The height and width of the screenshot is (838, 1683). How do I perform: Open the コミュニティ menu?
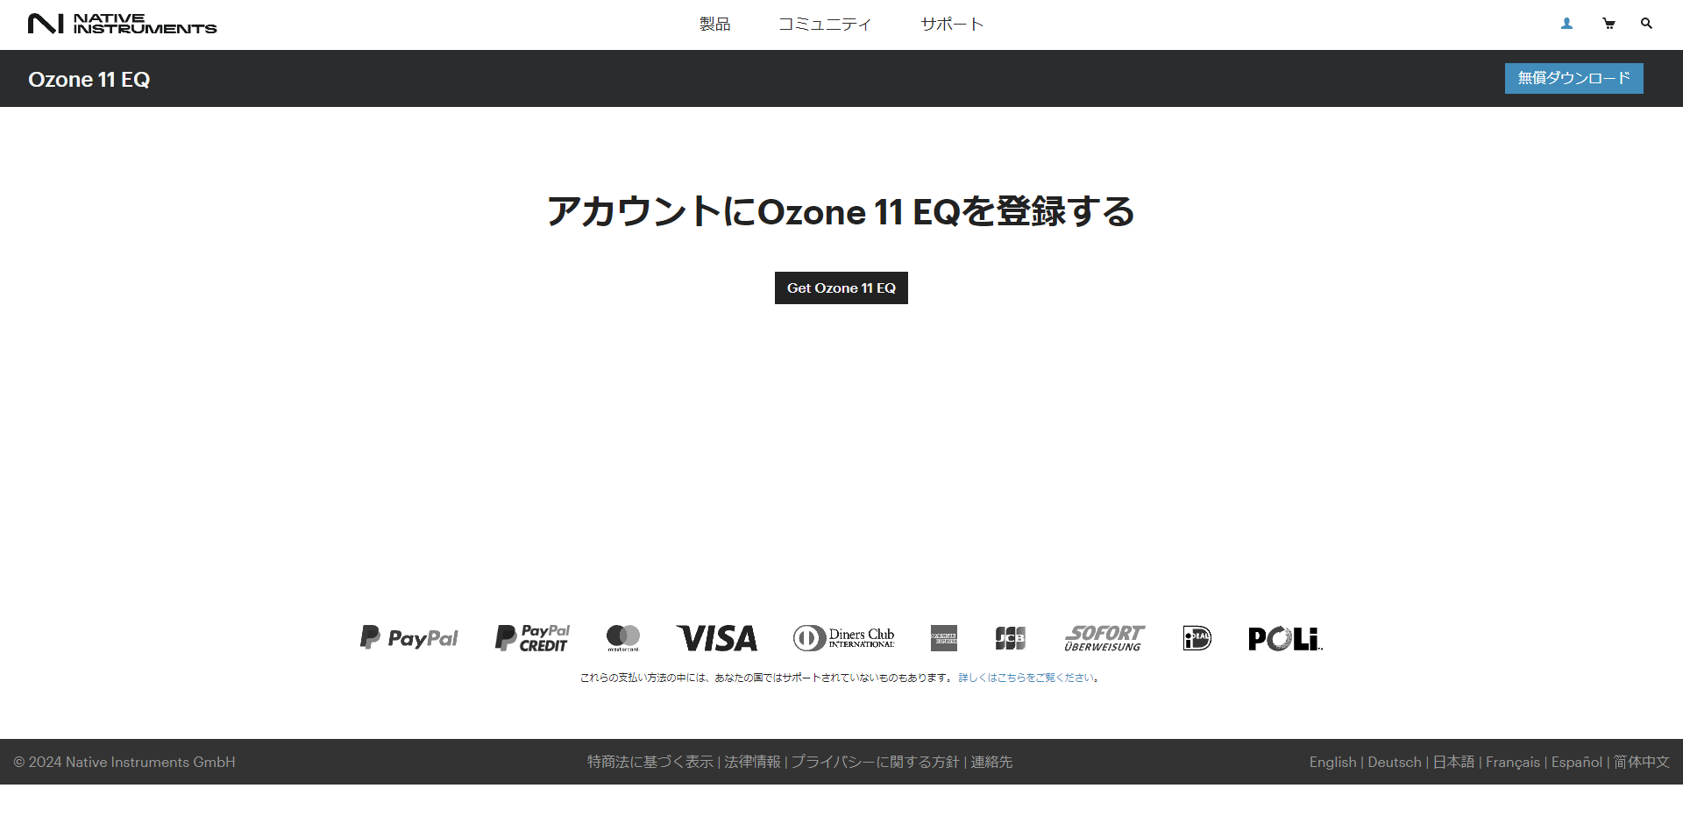825,25
